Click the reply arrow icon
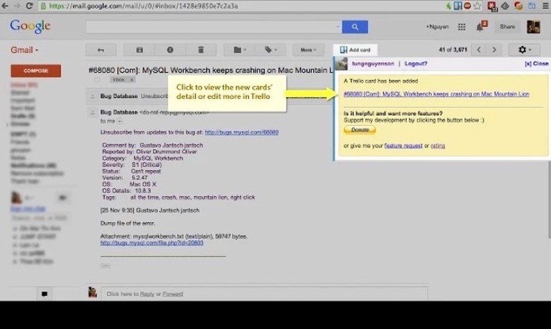The height and width of the screenshot is (329, 551). (100, 50)
